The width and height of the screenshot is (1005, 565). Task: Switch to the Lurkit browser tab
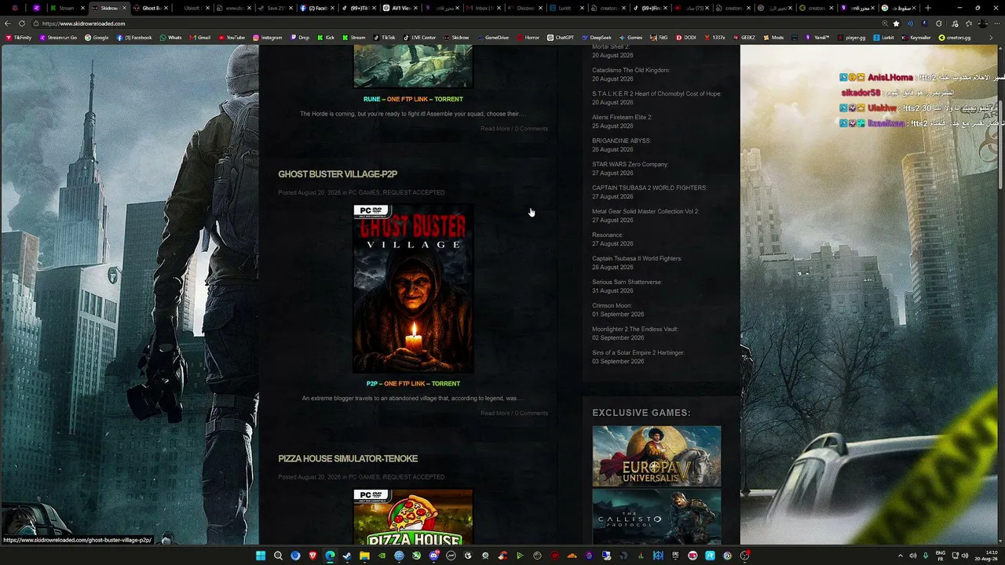[x=566, y=8]
